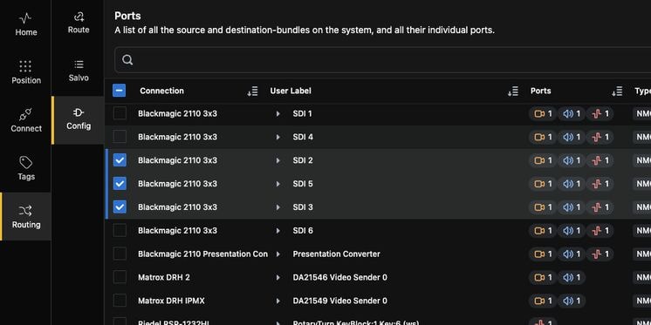
Task: Select the Matrox DRH IPMX connection text
Action: (x=171, y=301)
